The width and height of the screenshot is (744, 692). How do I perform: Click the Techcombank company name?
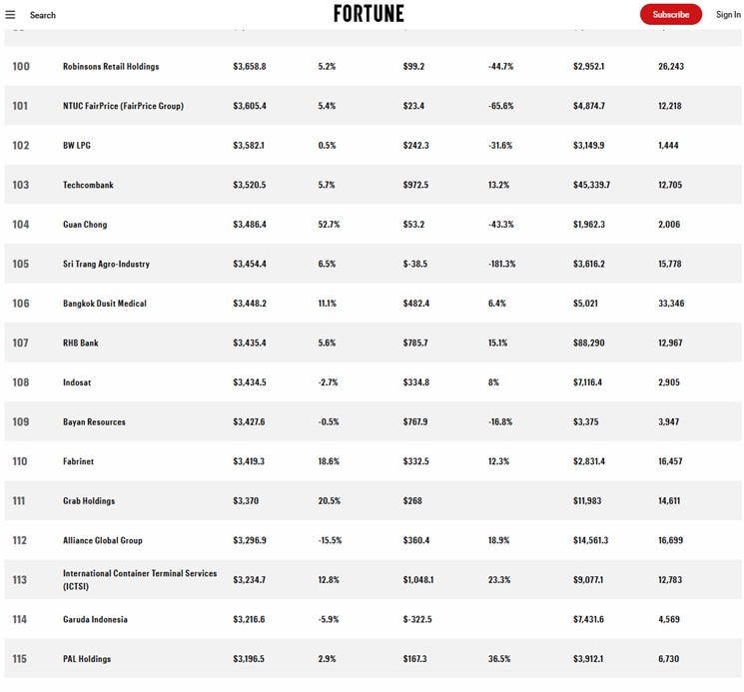pyautogui.click(x=88, y=185)
